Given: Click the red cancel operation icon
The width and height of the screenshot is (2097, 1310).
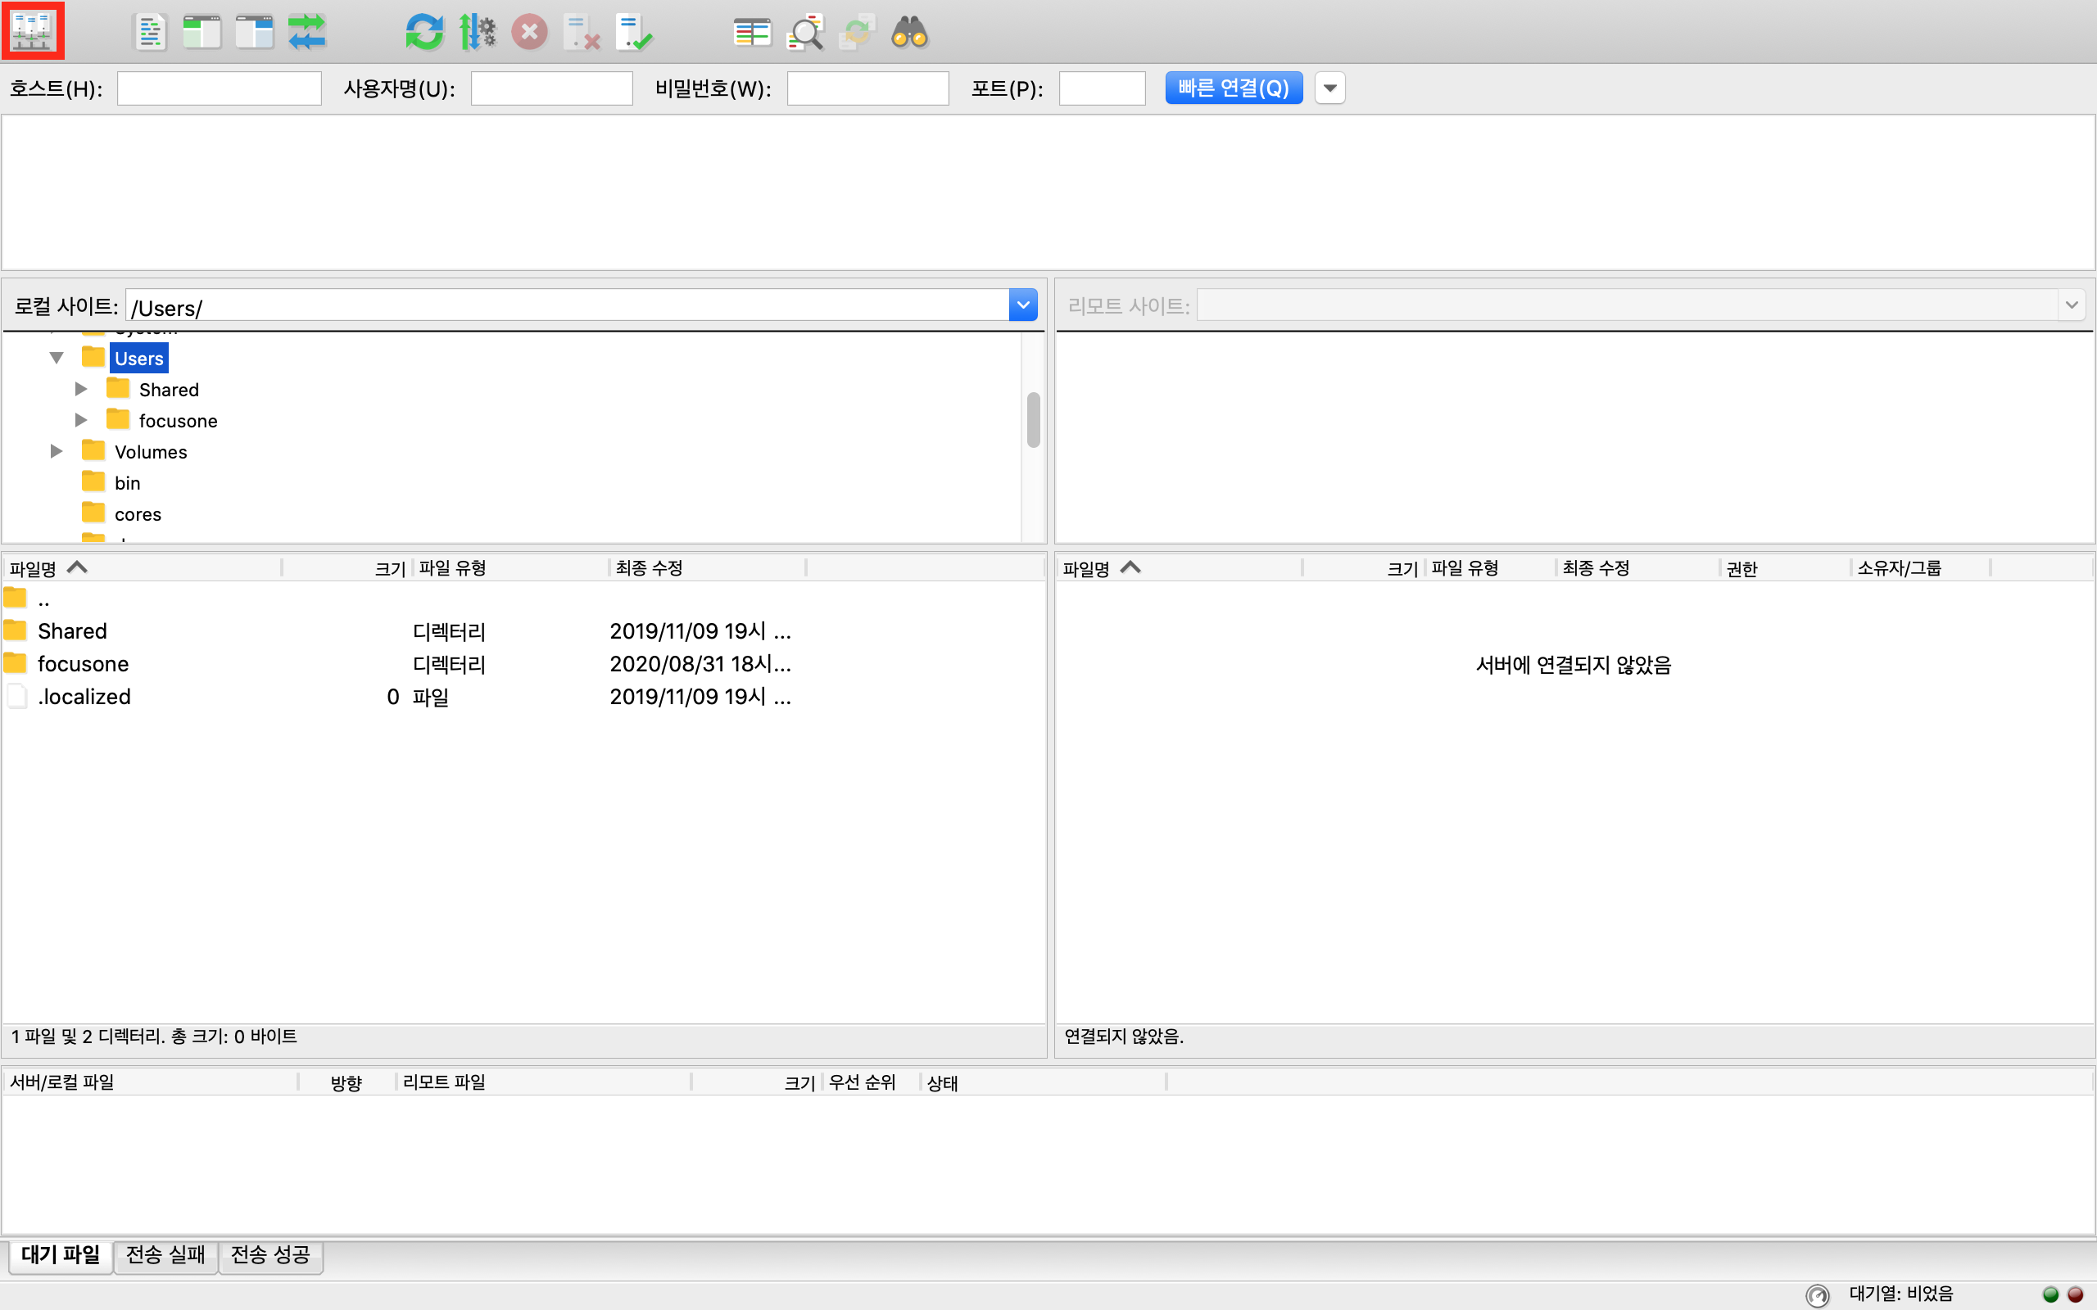Looking at the screenshot, I should 528,33.
